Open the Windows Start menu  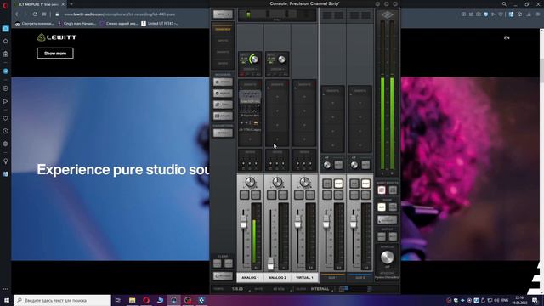(7, 300)
